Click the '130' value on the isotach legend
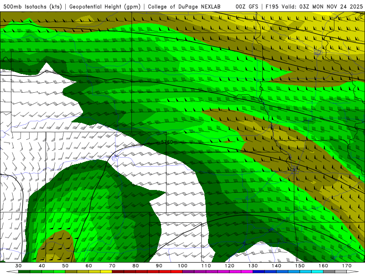 coord(253,266)
